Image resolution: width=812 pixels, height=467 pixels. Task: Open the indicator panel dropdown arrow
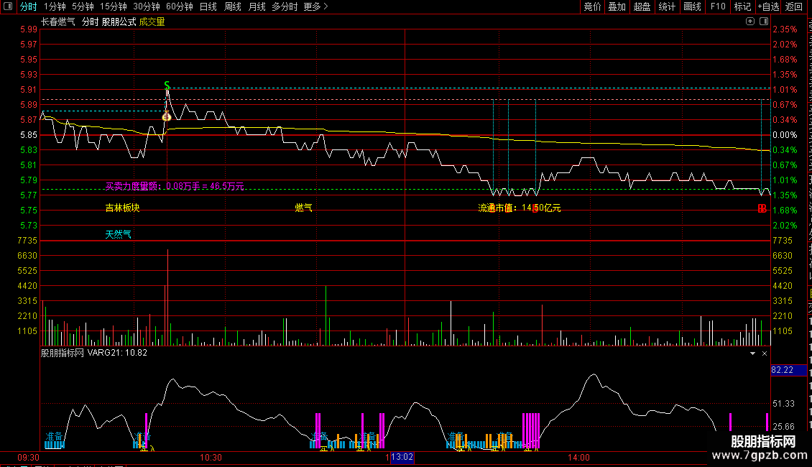752,353
